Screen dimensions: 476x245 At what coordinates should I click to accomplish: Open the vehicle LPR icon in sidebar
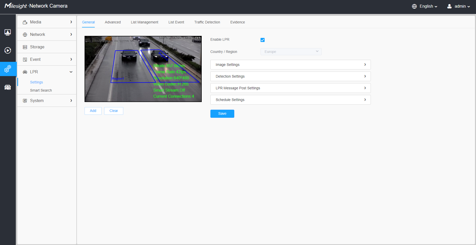pos(8,87)
